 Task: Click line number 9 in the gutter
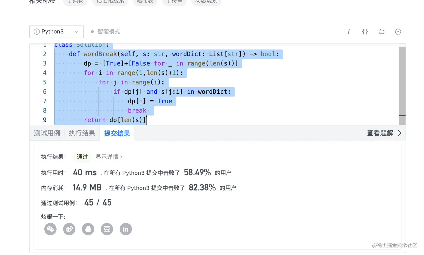pyautogui.click(x=45, y=120)
